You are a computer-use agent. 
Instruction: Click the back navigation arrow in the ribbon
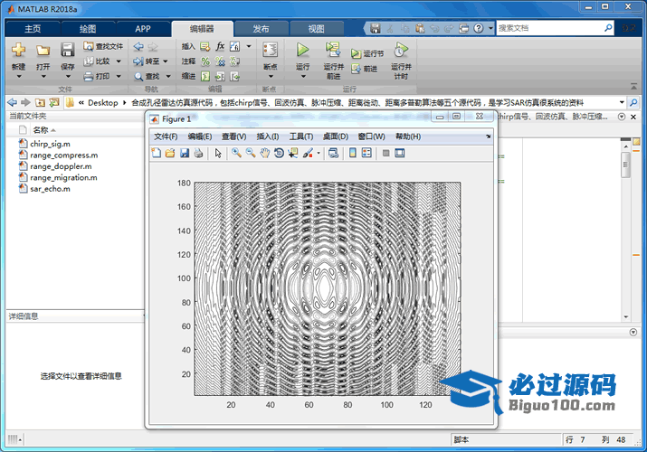pyautogui.click(x=138, y=47)
